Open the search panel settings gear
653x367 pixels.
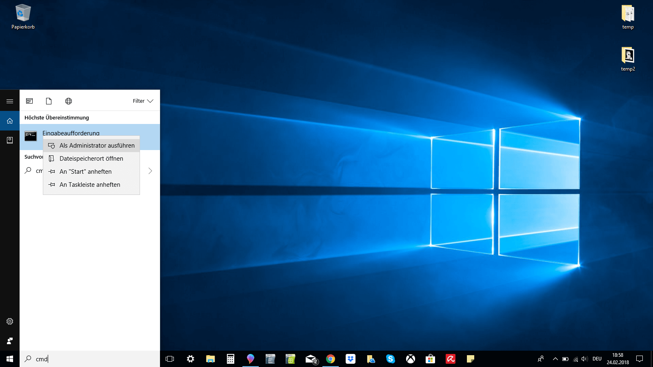click(x=10, y=321)
